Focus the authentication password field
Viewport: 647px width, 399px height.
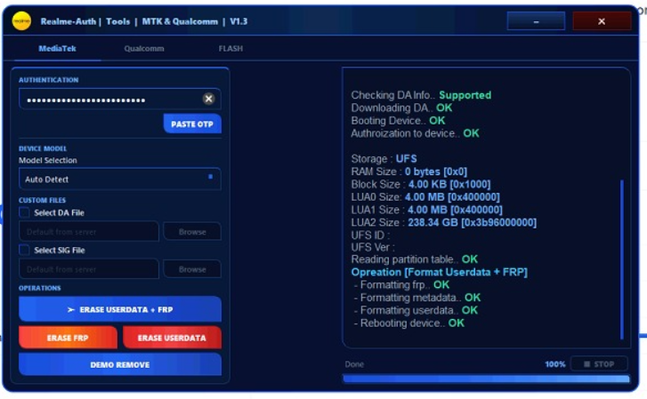[119, 99]
